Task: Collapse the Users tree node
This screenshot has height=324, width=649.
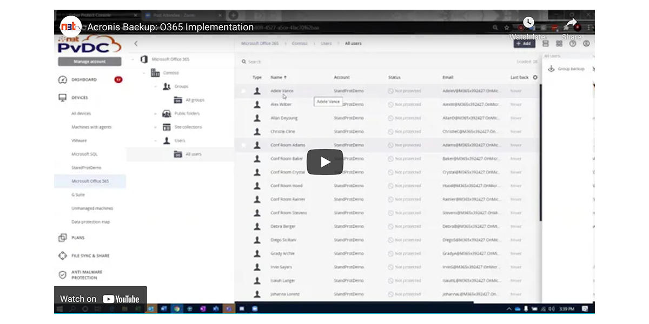Action: point(155,140)
